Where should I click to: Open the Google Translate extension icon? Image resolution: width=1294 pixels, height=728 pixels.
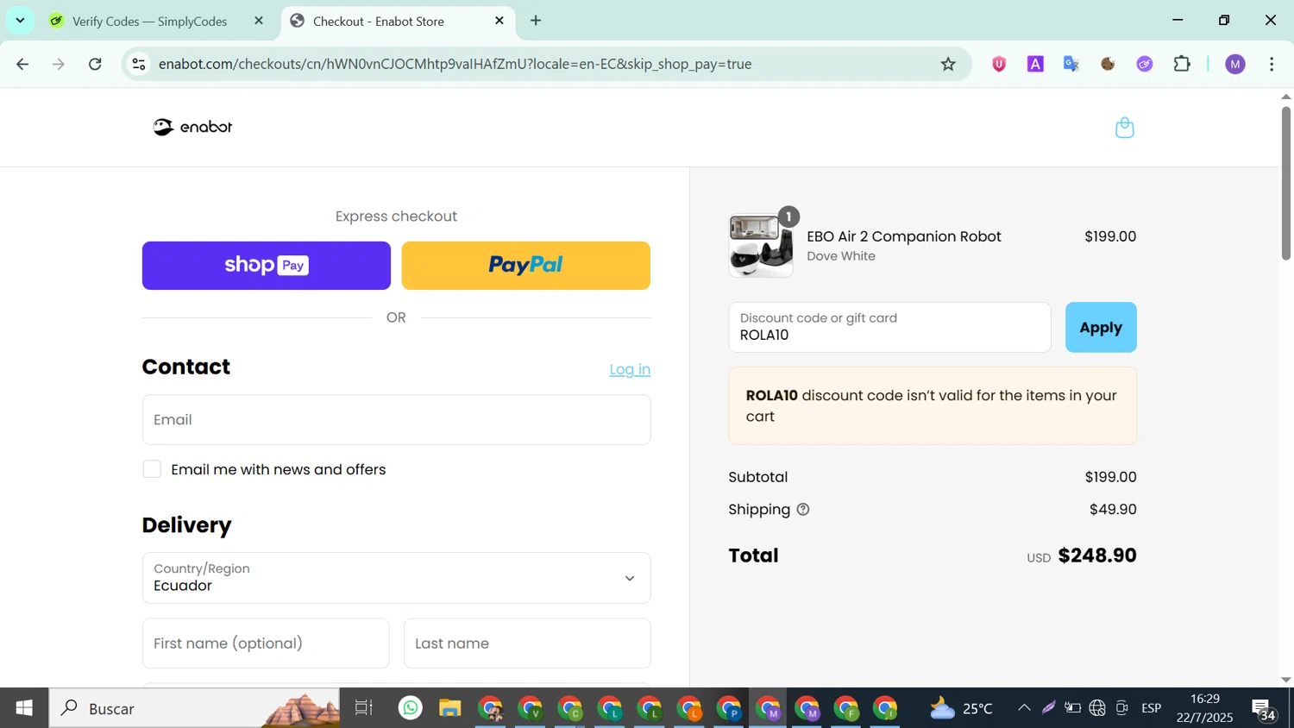point(1071,64)
